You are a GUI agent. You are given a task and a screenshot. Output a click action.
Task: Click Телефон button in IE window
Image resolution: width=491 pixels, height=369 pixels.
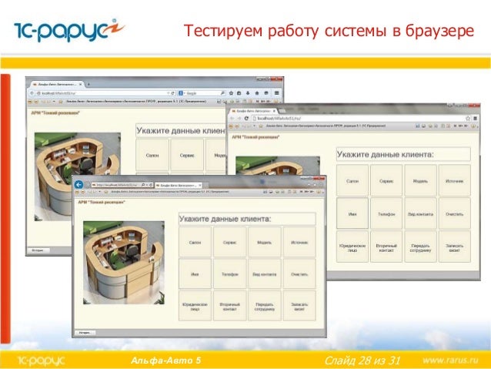click(229, 273)
